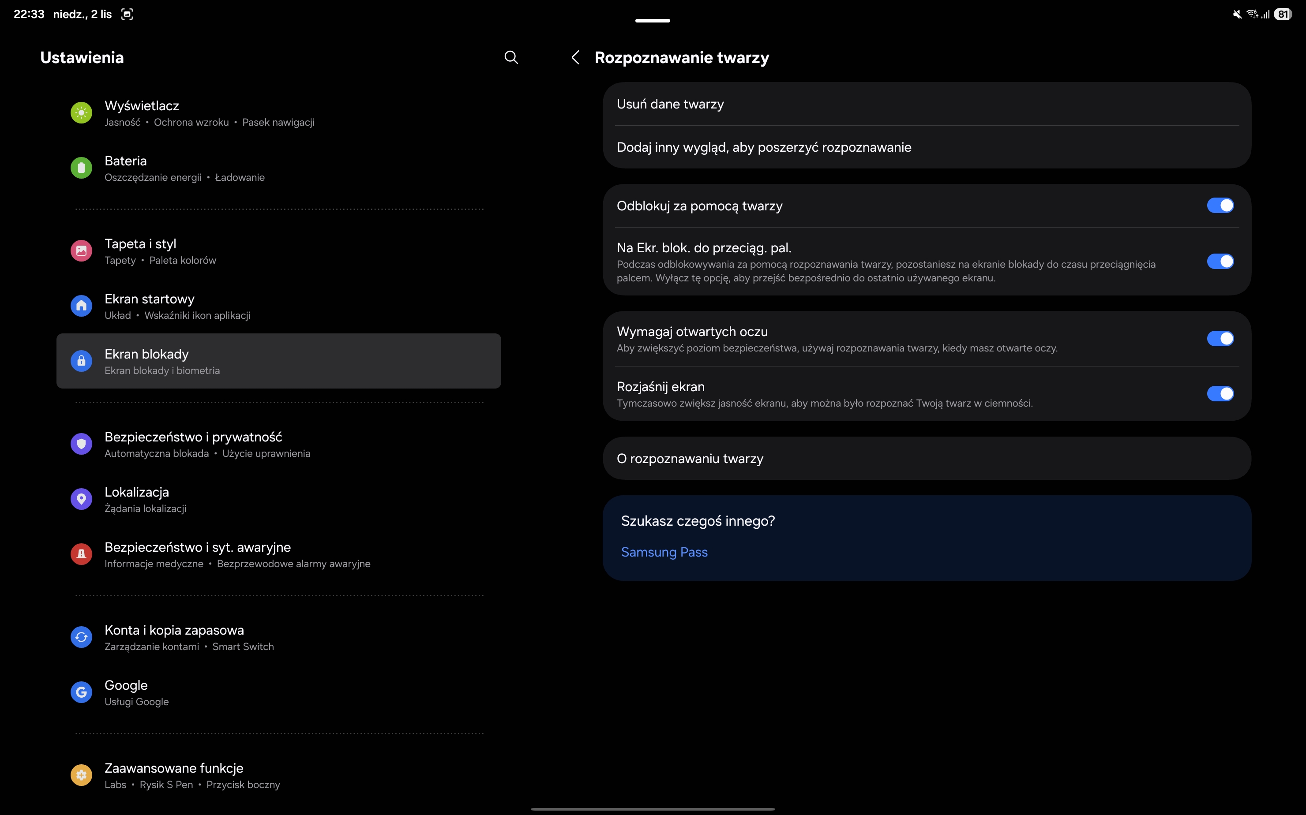Toggle the Rozjaśnij ekran switch
This screenshot has width=1306, height=815.
[x=1220, y=393]
